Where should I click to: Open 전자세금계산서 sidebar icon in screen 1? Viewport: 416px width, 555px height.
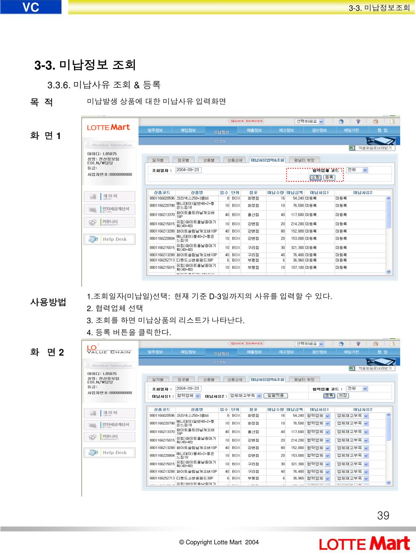coord(92,209)
